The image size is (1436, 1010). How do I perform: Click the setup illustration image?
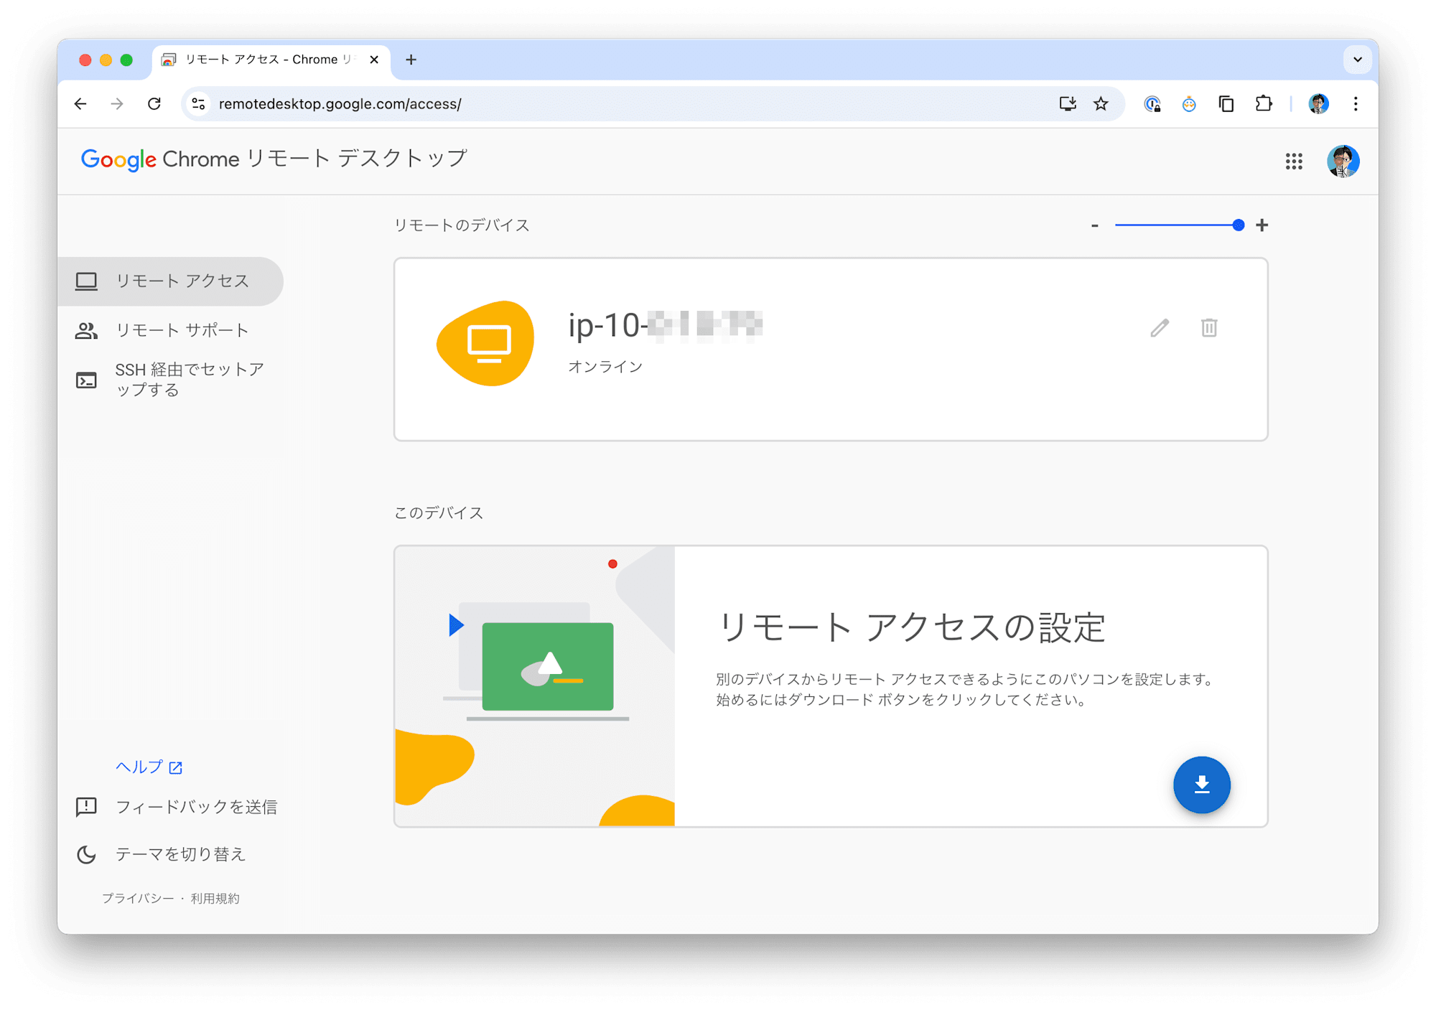click(x=535, y=686)
